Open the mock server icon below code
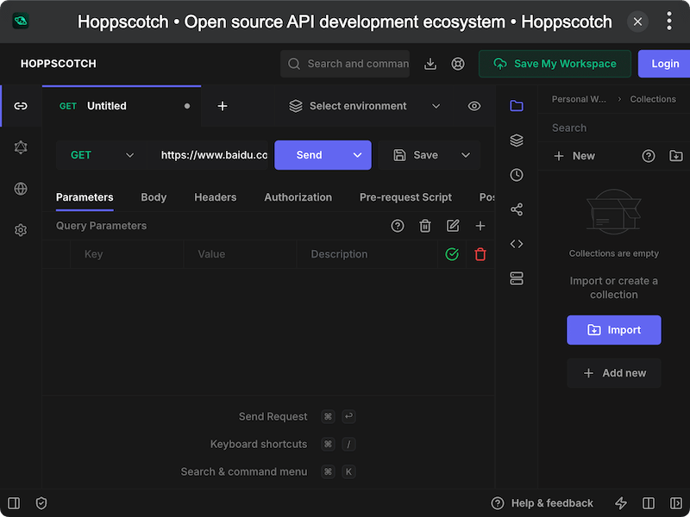 pyautogui.click(x=516, y=278)
